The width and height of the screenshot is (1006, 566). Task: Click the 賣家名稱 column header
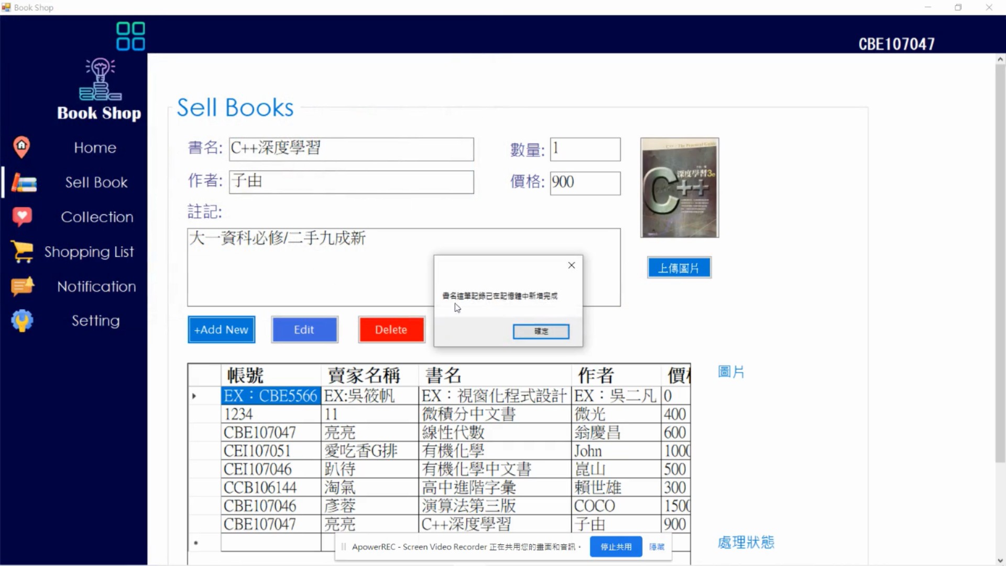tap(370, 375)
